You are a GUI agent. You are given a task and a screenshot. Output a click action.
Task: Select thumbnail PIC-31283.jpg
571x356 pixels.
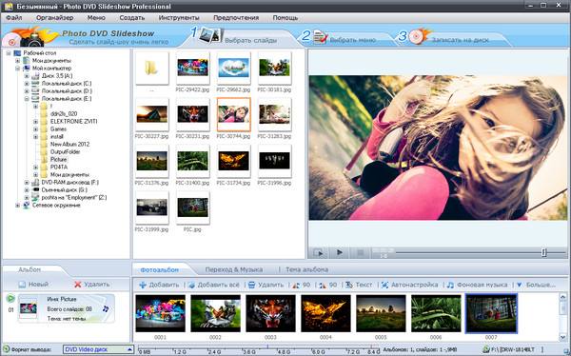(x=274, y=114)
